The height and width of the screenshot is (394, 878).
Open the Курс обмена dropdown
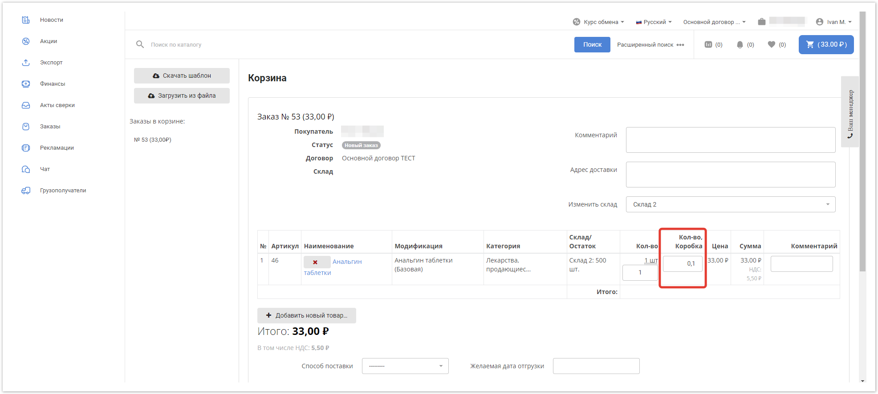point(599,22)
